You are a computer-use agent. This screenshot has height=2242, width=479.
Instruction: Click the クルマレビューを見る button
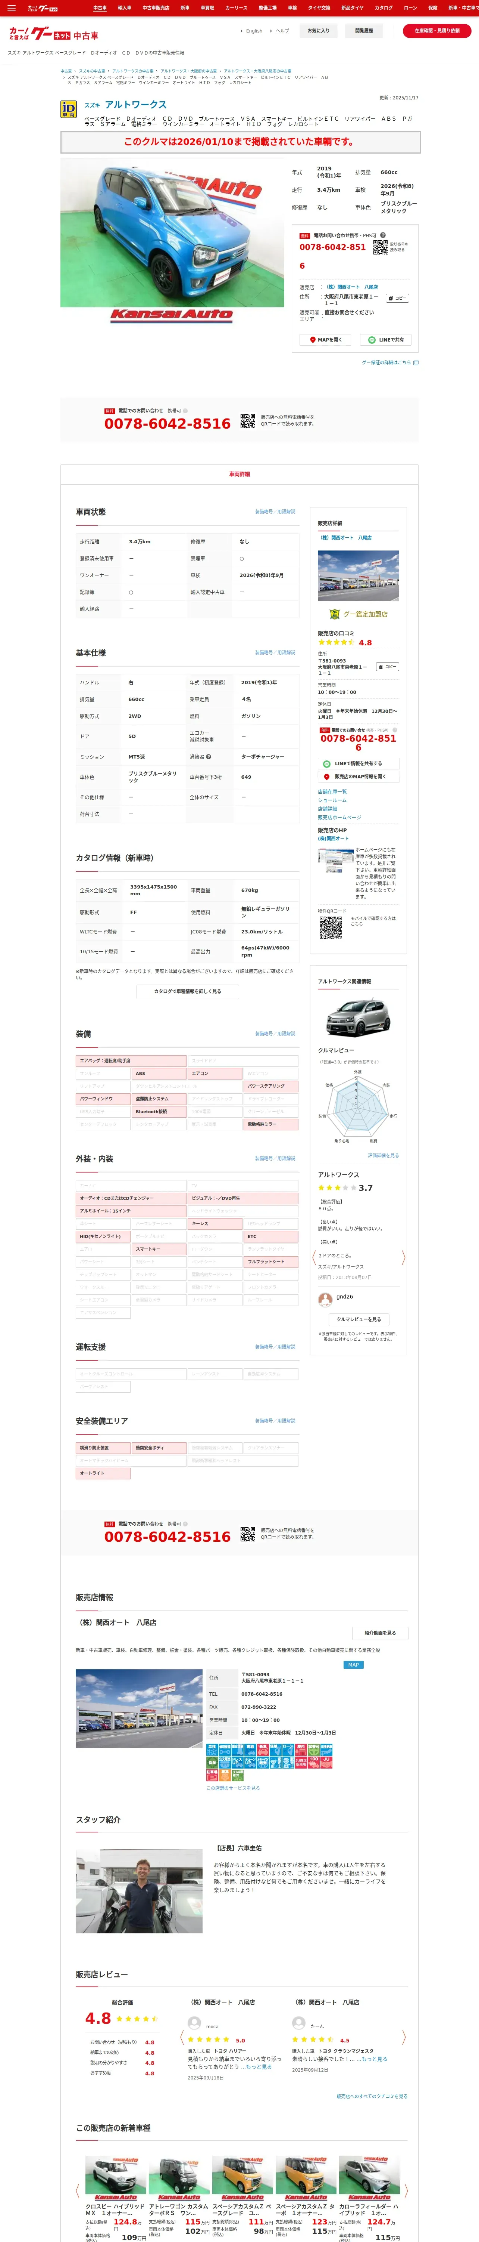click(358, 1320)
